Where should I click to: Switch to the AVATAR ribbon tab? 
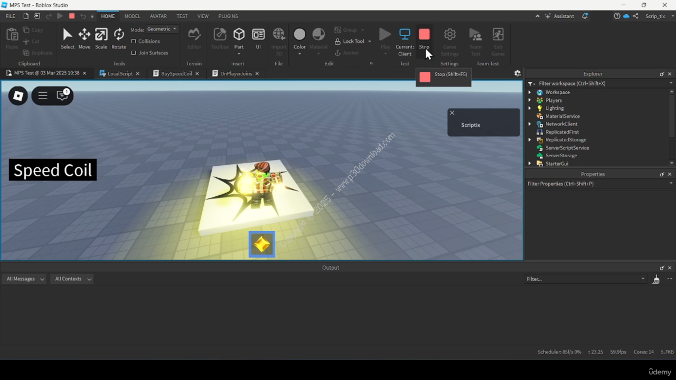coord(158,16)
